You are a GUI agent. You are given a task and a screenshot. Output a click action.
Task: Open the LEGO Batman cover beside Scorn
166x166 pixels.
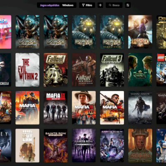pyautogui.click(x=161, y=146)
